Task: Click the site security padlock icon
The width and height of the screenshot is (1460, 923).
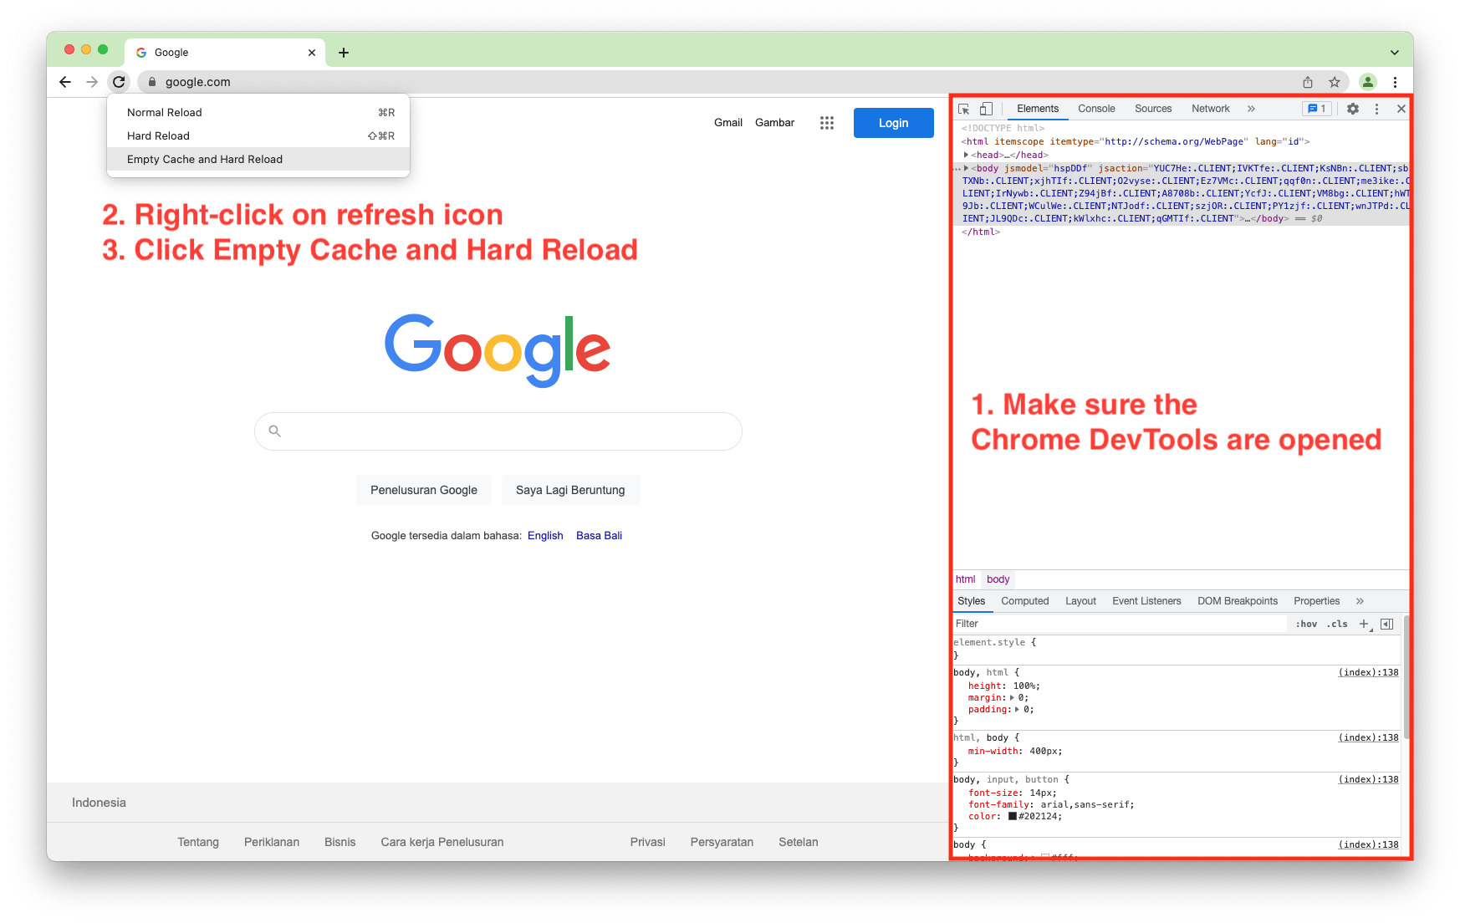Action: pos(152,82)
